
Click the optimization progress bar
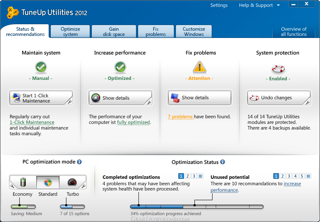(x=197, y=207)
